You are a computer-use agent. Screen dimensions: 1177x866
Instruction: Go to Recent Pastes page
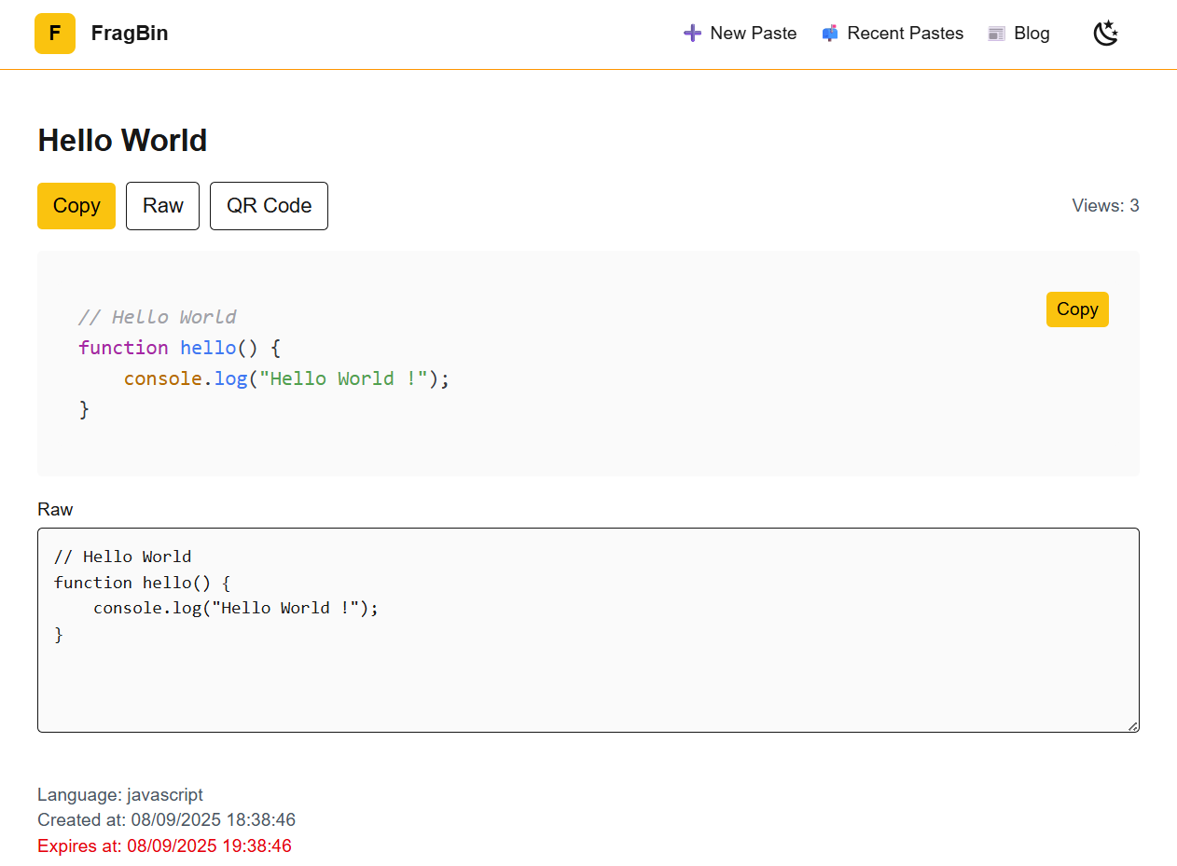coord(905,34)
